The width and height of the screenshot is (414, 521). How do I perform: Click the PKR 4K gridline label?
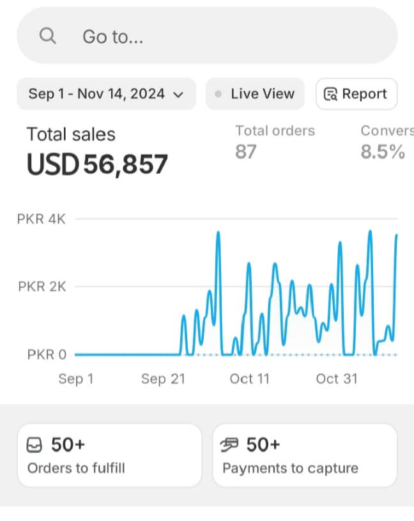(42, 219)
